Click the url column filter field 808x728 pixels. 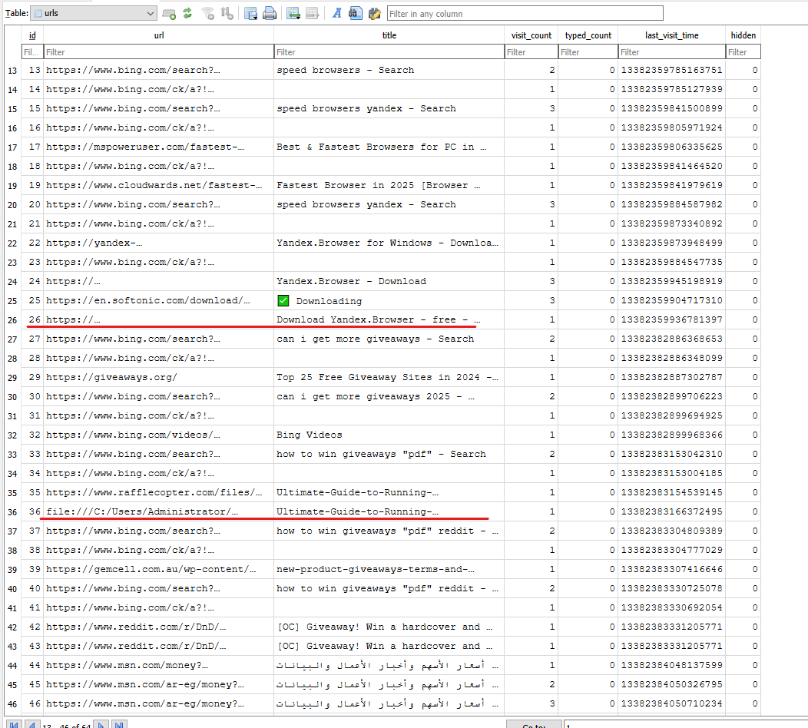(159, 52)
